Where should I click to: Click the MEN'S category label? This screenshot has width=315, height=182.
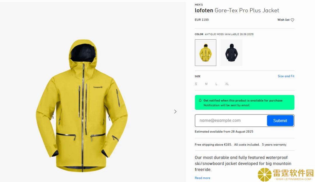pyautogui.click(x=199, y=5)
